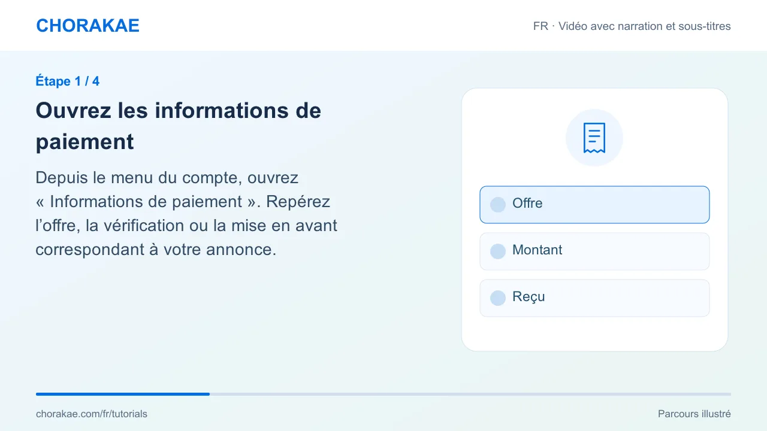Viewport: 767px width, 431px height.
Task: Click the CHORAKAE logo
Action: (x=87, y=26)
